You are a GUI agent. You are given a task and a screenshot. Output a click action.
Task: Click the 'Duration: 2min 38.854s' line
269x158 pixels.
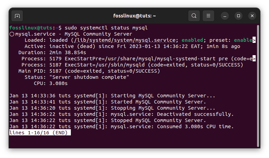click(x=52, y=52)
